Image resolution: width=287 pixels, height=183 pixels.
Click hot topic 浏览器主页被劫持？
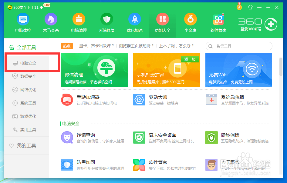(x=136, y=46)
